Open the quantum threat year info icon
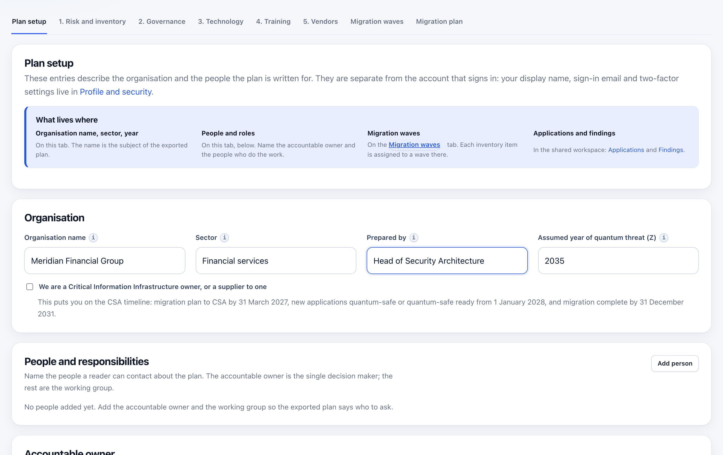 tap(664, 237)
